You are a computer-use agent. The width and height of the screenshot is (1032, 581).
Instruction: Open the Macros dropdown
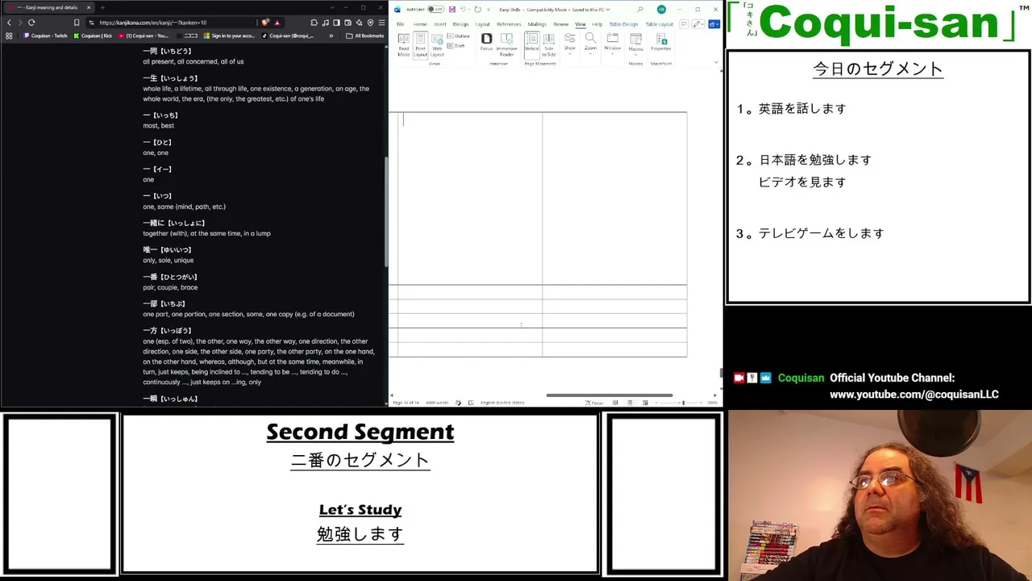635,43
